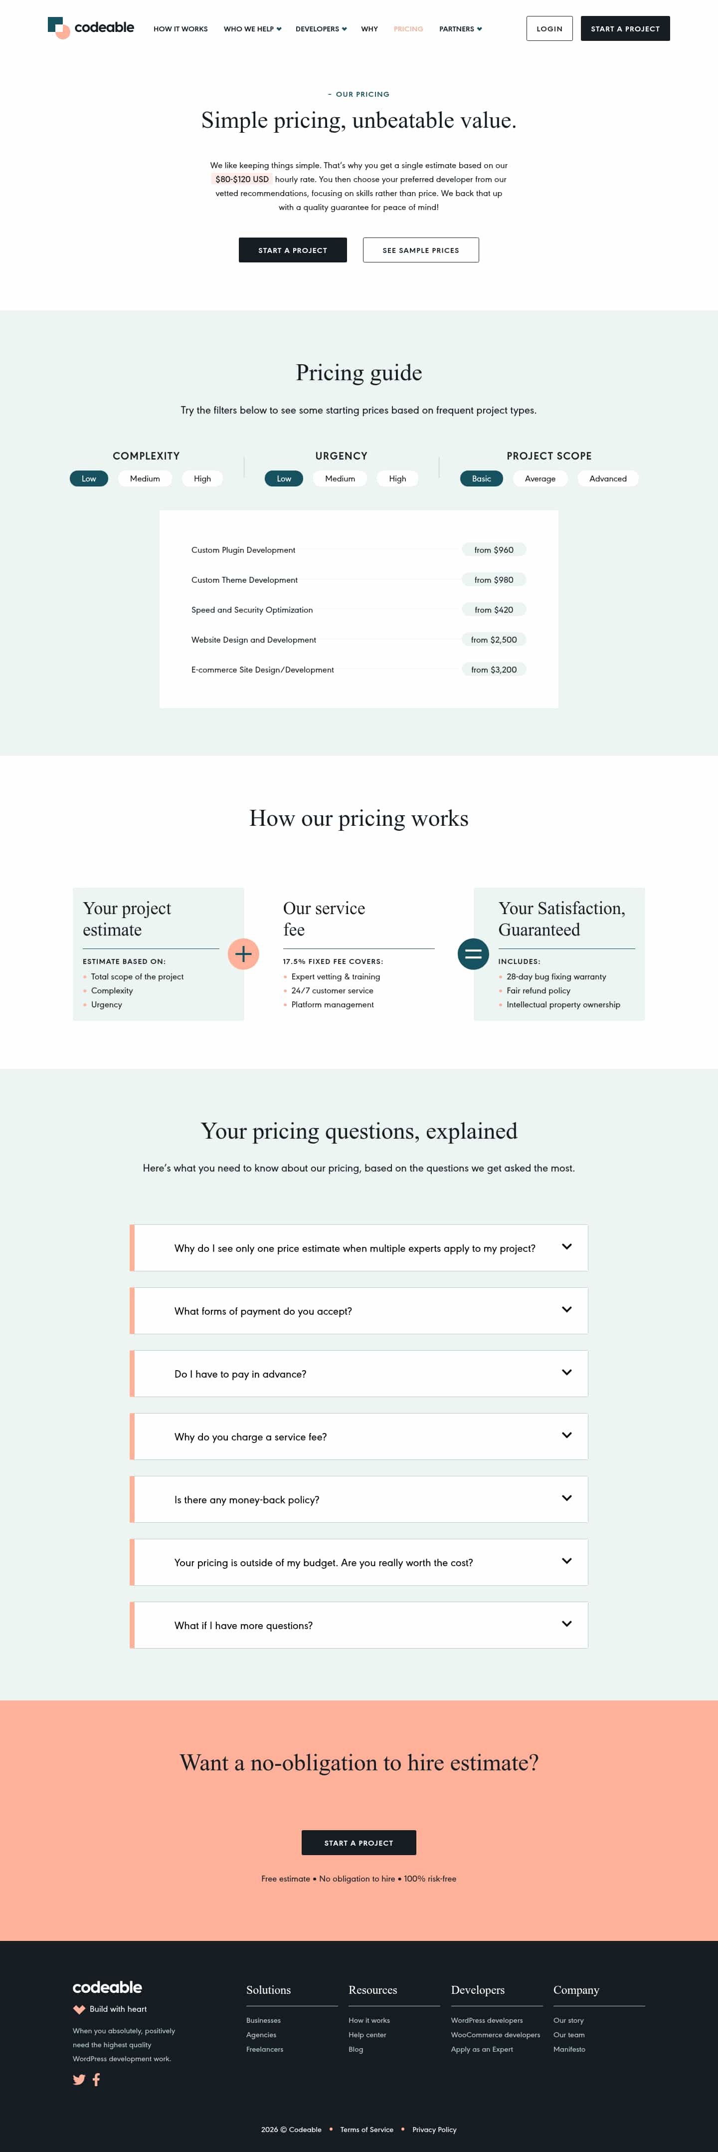
Task: Click the footer Codeable logo
Action: point(107,1986)
